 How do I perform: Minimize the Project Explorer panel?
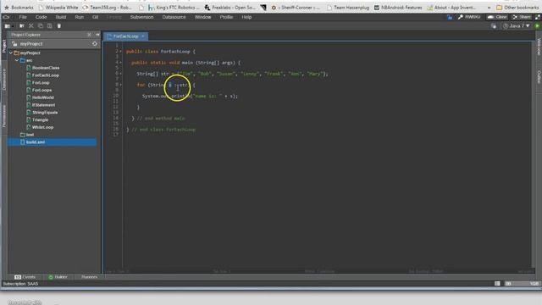pyautogui.click(x=97, y=35)
